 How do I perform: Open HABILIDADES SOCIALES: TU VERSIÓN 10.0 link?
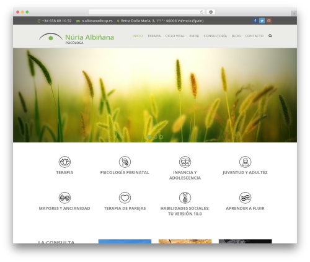pos(185,211)
